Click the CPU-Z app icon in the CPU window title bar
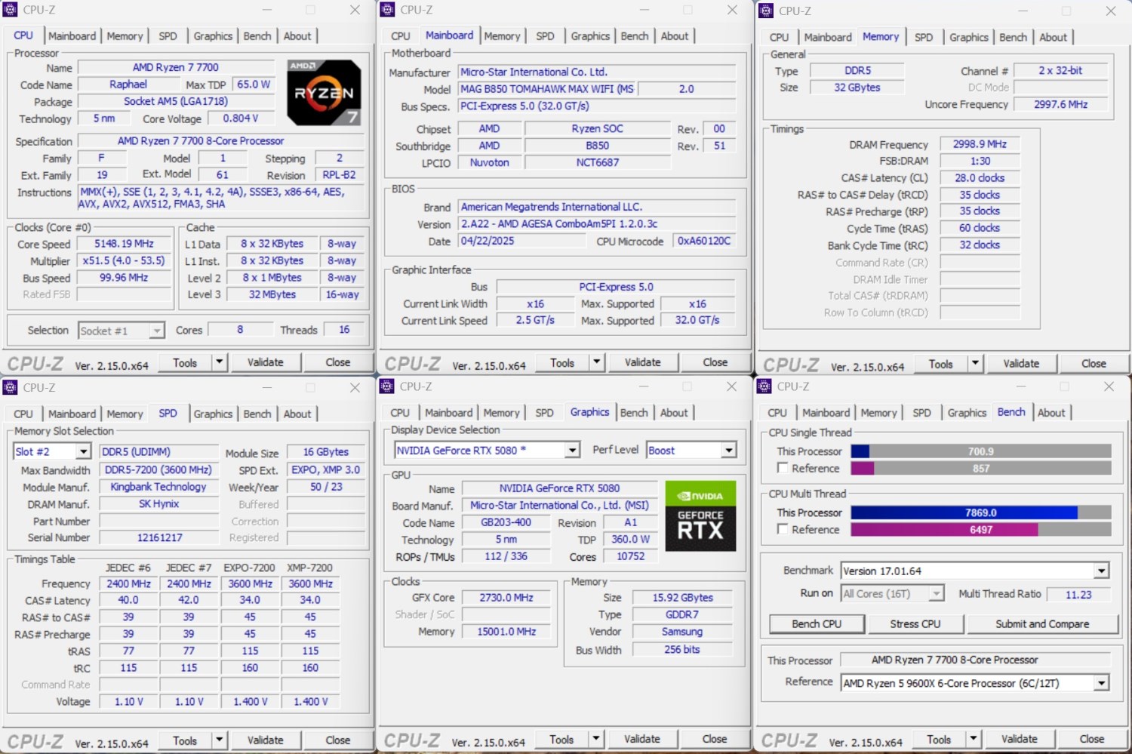The height and width of the screenshot is (754, 1132). tap(10, 10)
